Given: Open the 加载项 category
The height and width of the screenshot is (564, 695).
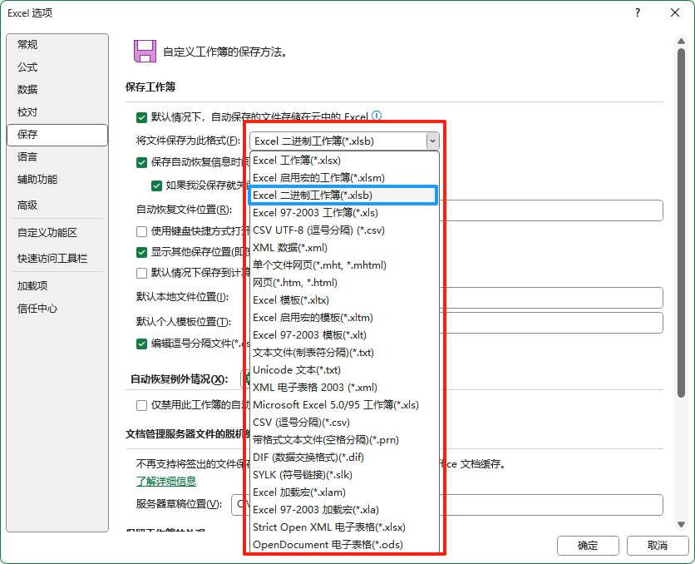Looking at the screenshot, I should click(x=57, y=286).
